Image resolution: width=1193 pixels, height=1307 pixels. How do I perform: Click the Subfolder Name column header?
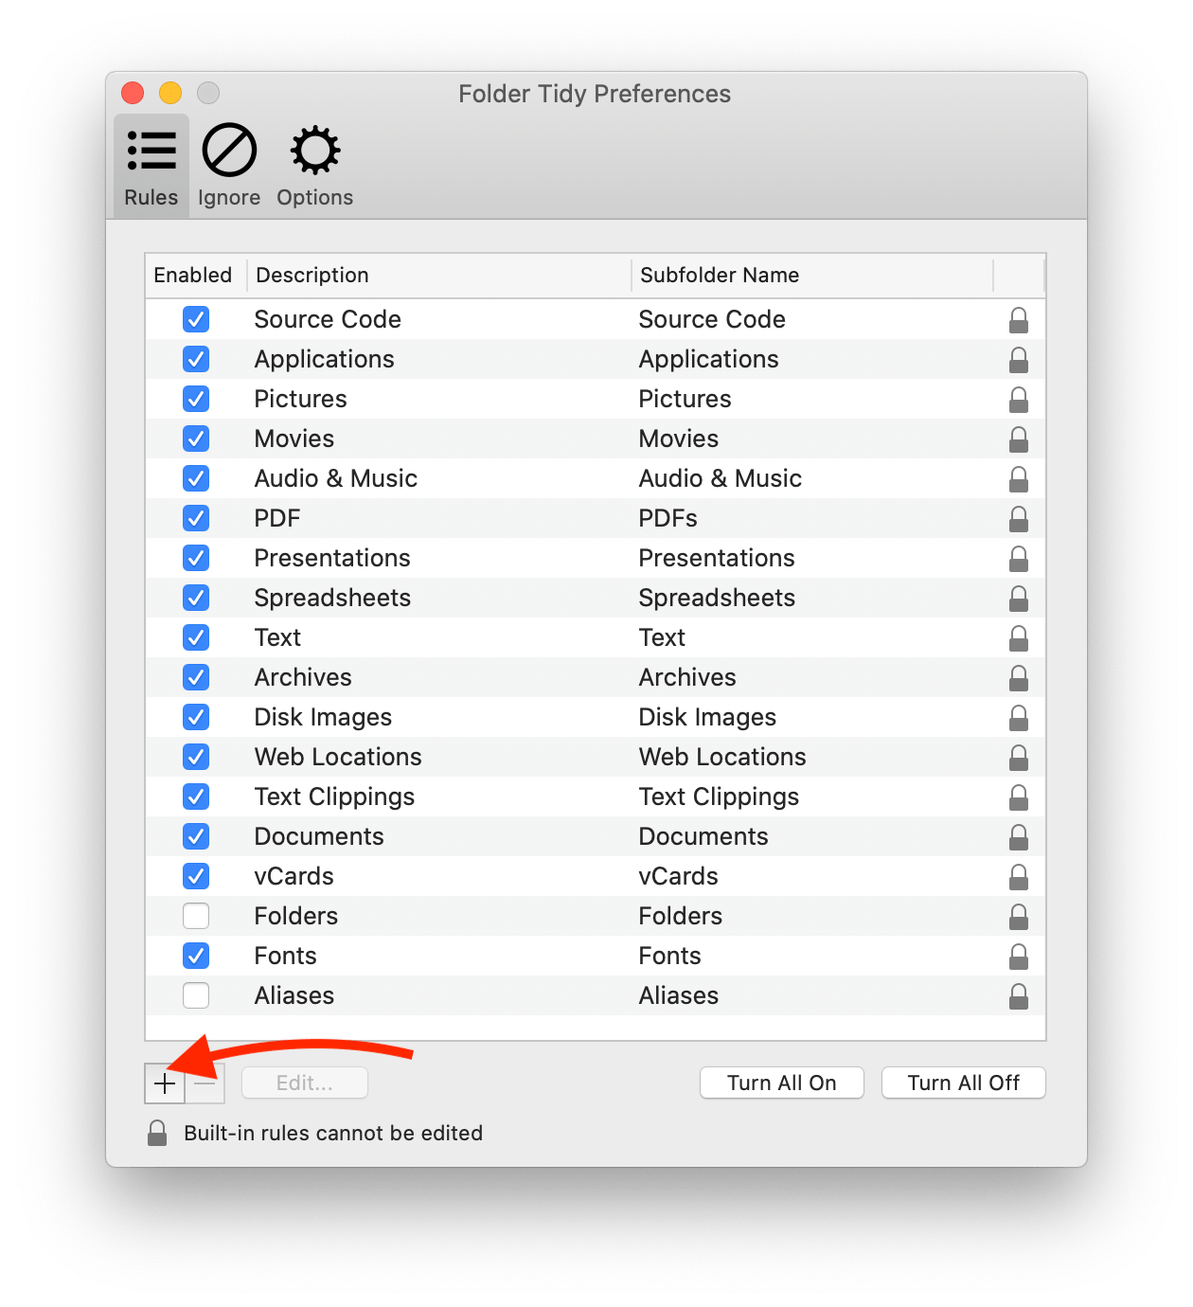812,276
